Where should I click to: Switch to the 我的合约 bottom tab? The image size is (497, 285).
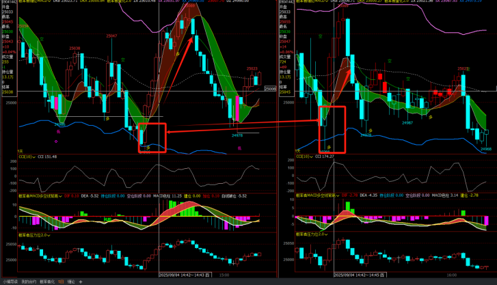pyautogui.click(x=28, y=282)
